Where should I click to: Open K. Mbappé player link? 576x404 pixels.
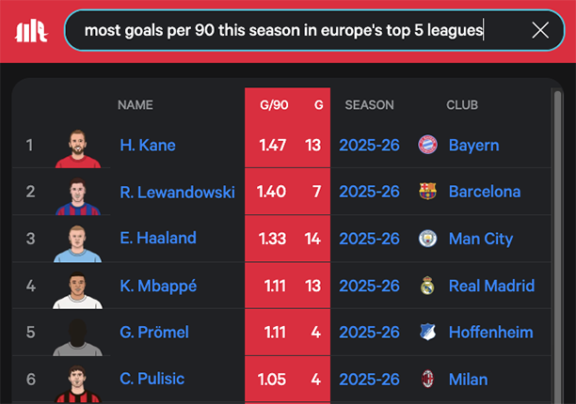click(158, 286)
